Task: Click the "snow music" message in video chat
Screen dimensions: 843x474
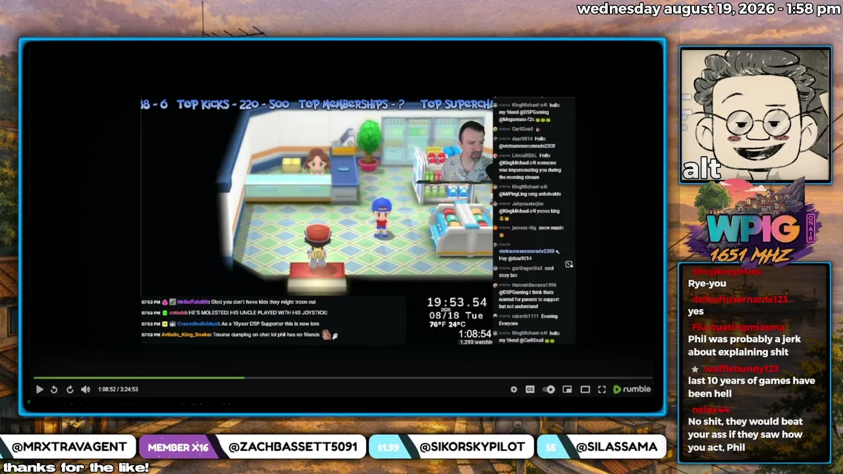Action: pos(551,228)
